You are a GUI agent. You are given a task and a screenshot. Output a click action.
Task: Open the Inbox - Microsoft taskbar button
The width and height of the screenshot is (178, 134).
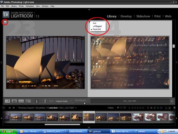30,131
